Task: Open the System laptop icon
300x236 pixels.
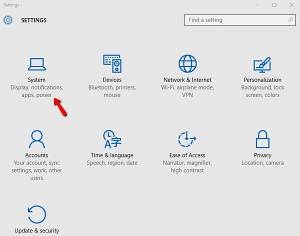Action: pos(36,64)
